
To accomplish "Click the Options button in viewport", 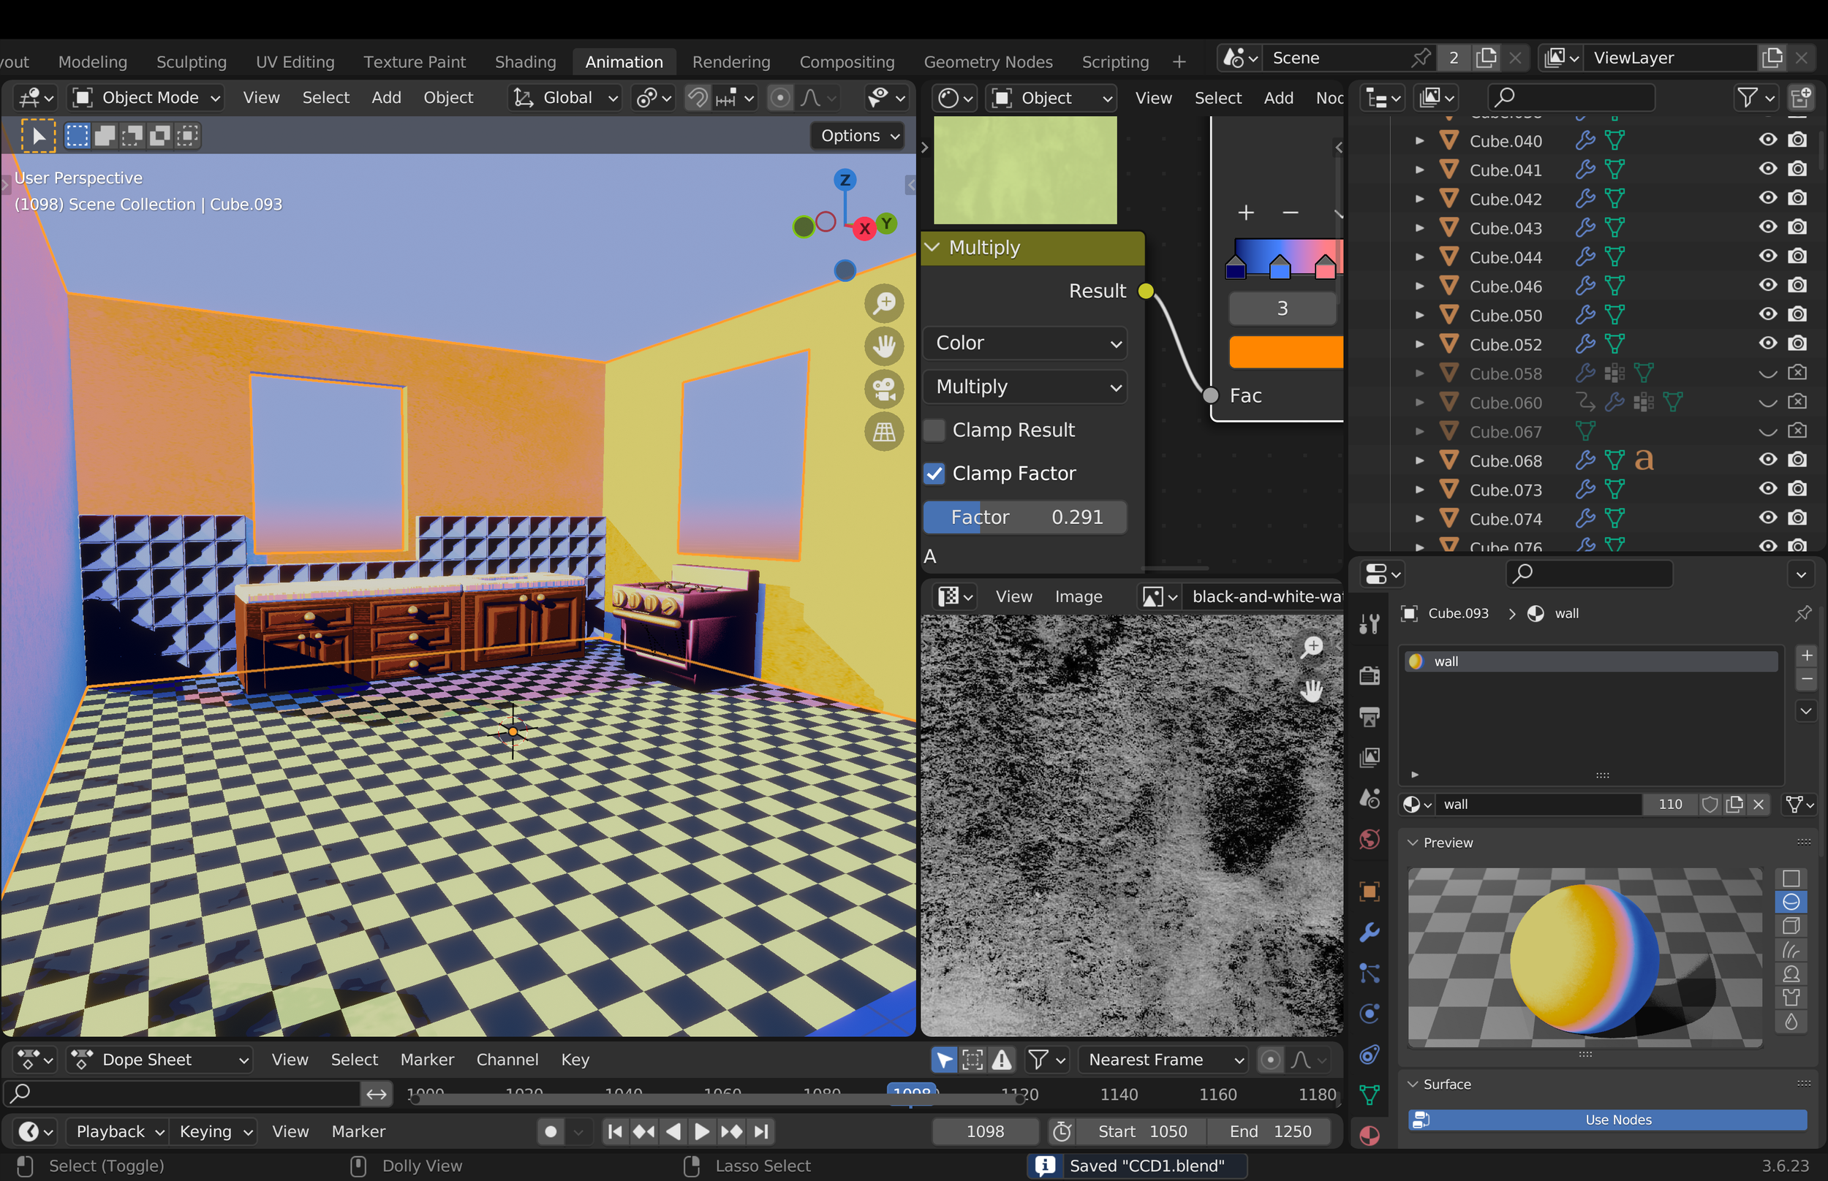I will tap(858, 136).
